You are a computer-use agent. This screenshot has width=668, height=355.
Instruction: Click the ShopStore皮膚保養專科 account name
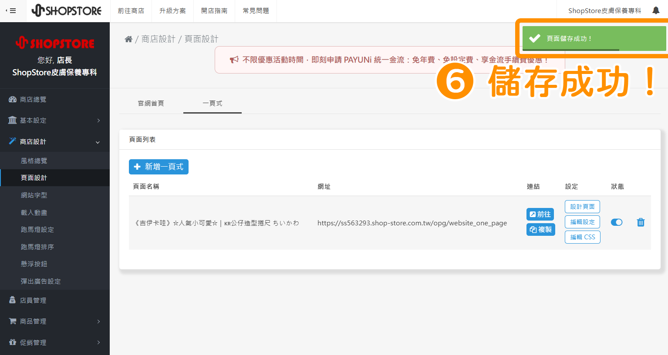point(604,11)
